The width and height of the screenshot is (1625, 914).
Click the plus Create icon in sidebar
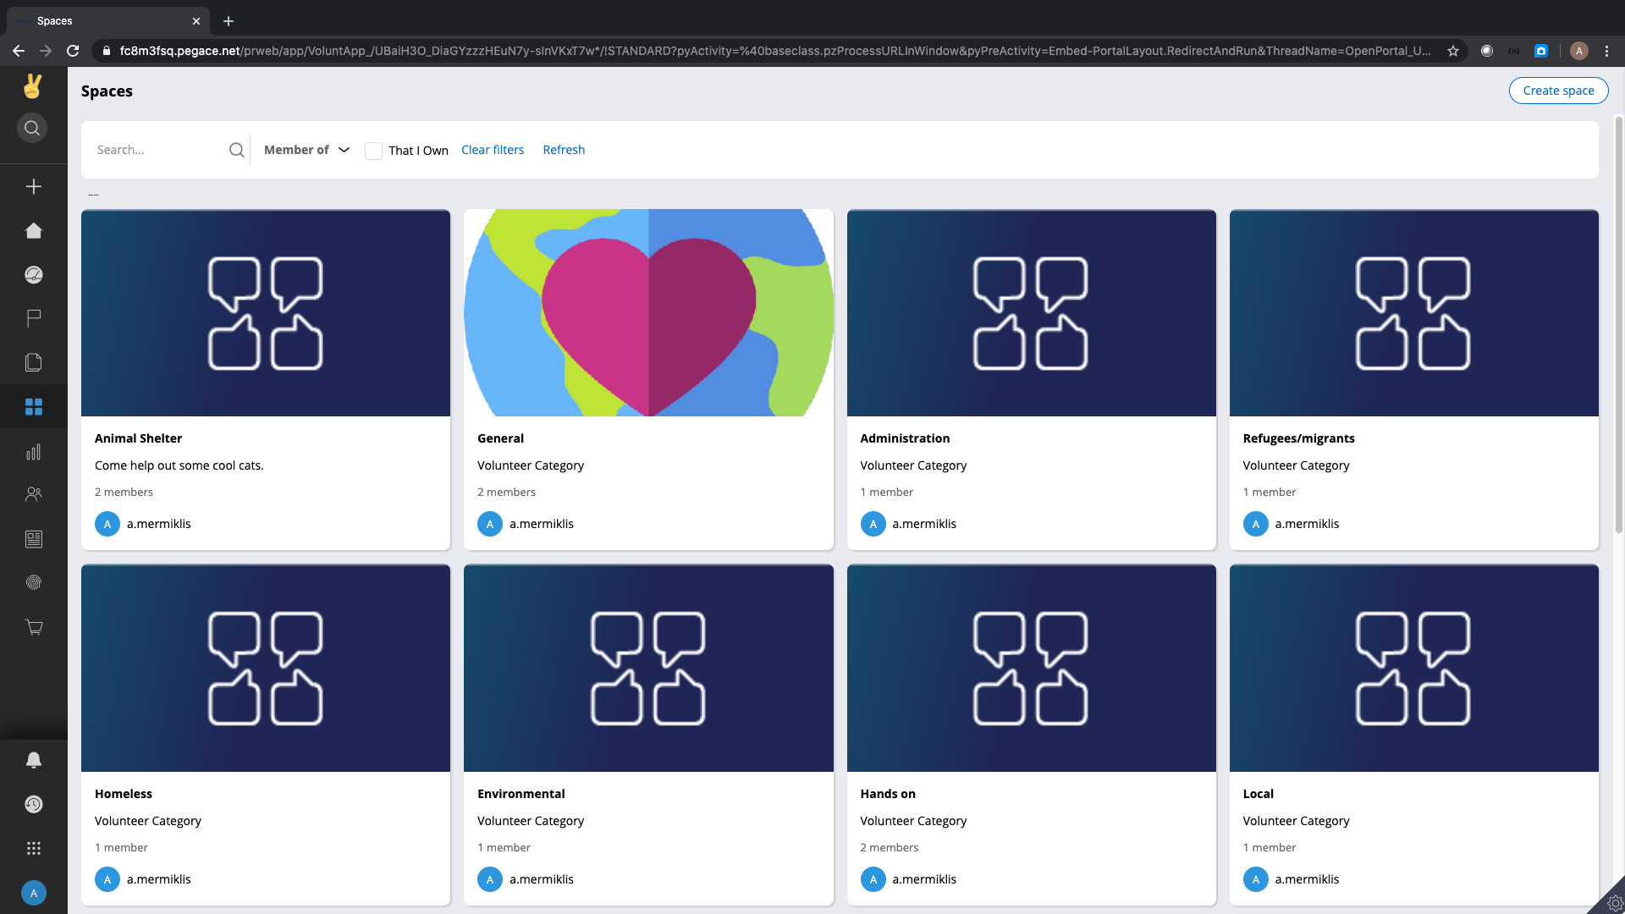pyautogui.click(x=34, y=186)
